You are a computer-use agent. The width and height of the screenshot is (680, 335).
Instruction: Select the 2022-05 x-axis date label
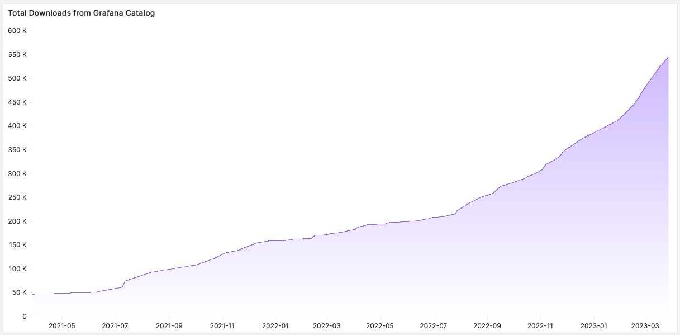381,325
